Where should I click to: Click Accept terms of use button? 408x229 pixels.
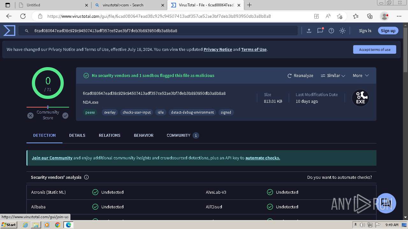pos(375,49)
